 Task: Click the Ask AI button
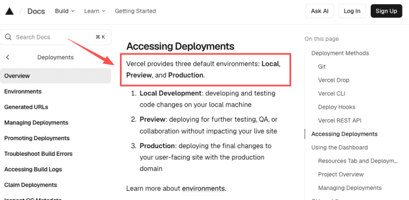click(320, 11)
